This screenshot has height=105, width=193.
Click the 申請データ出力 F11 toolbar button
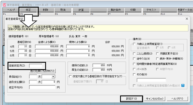185,10
